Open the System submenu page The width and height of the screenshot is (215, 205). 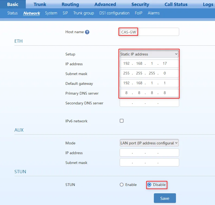(51, 13)
